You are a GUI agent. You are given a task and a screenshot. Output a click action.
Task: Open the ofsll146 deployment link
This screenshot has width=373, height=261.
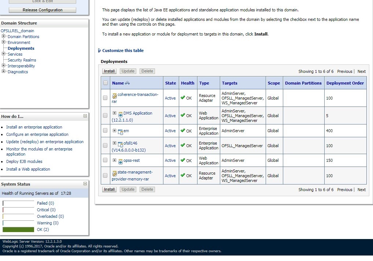tap(130, 143)
